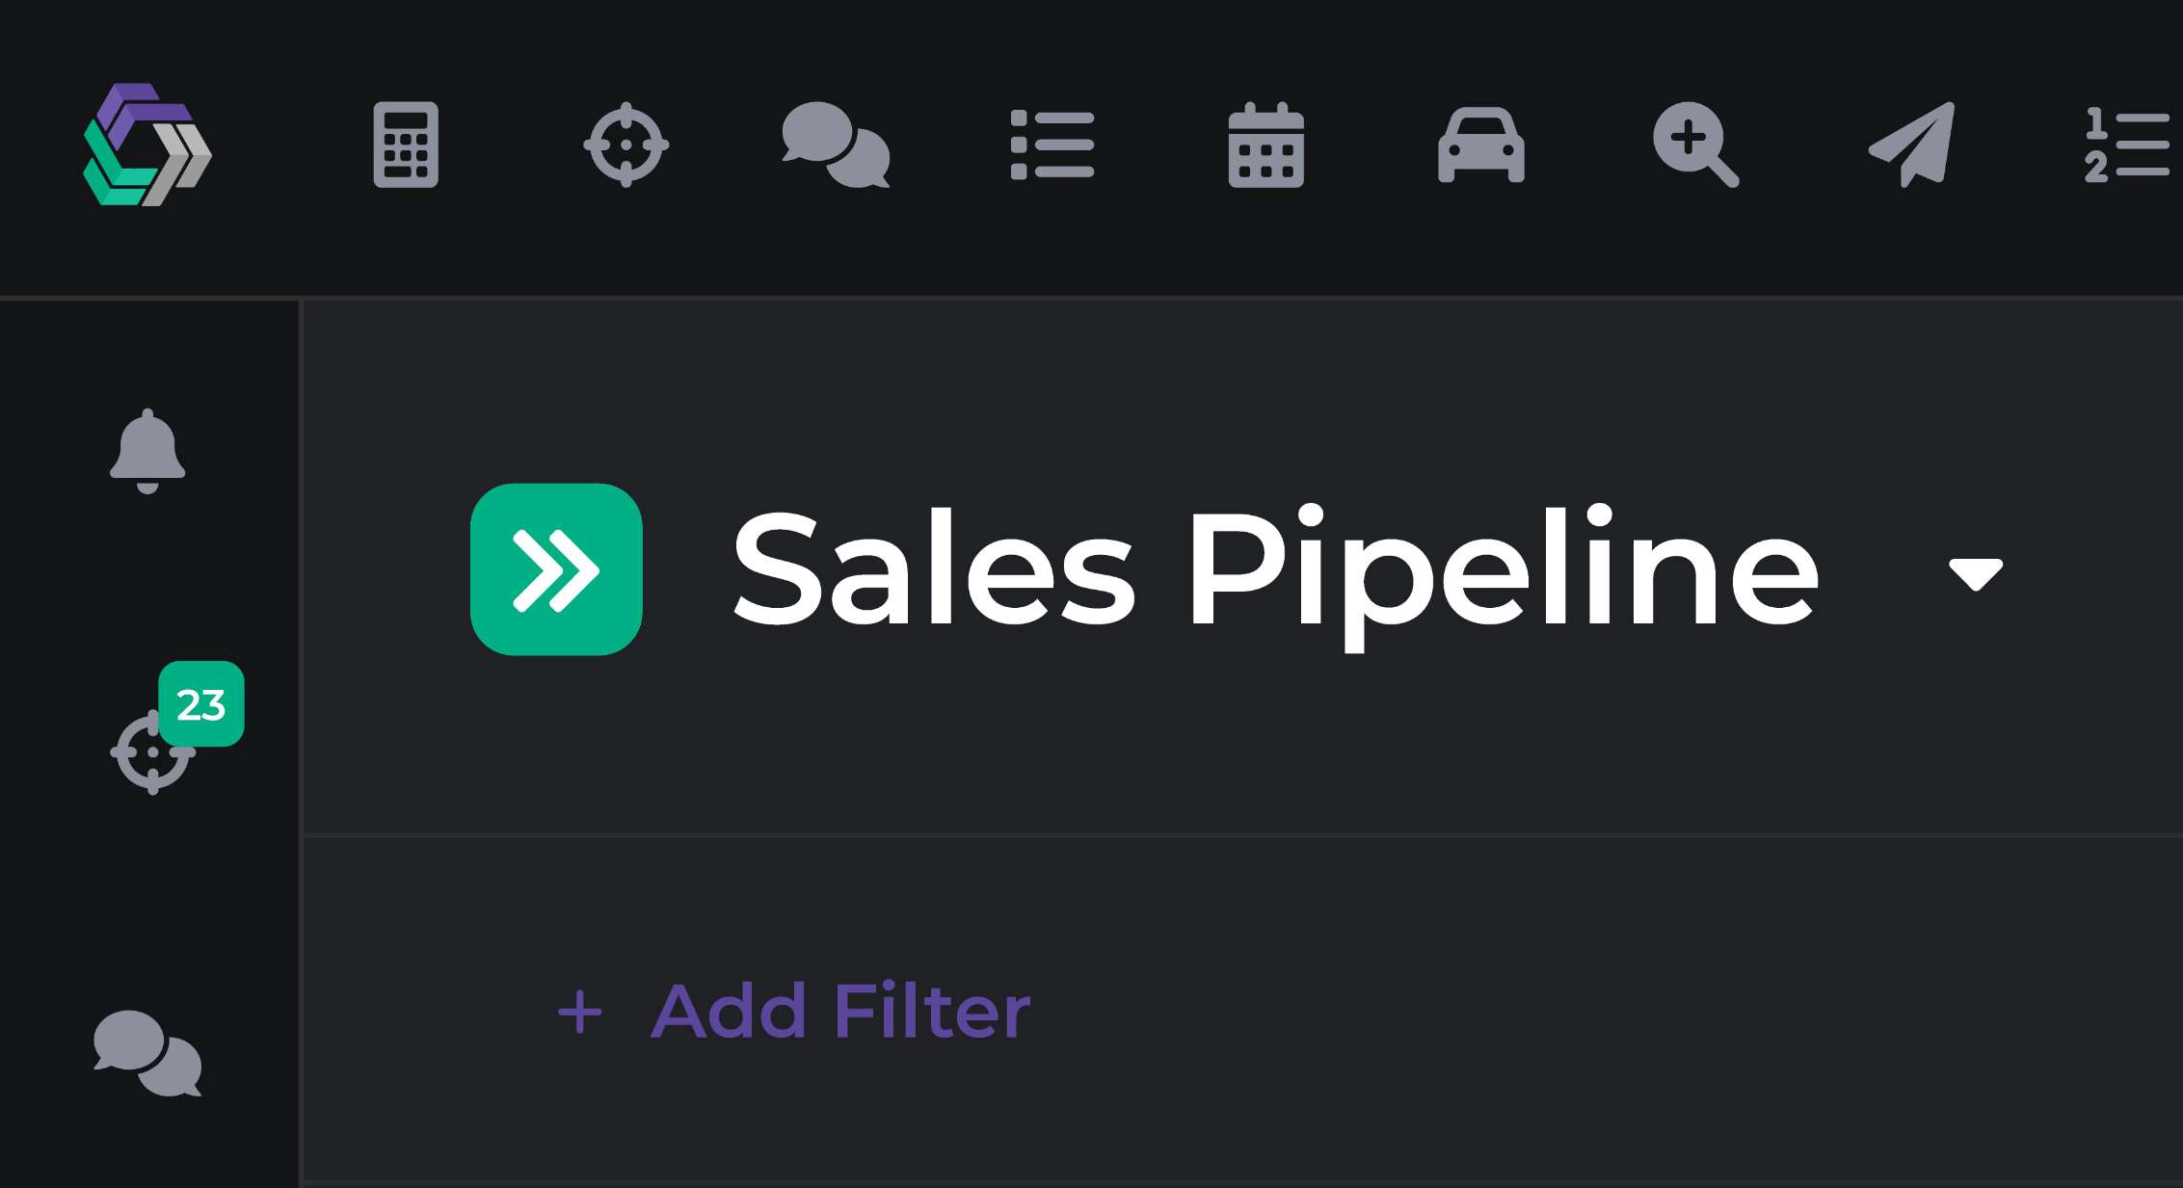Screen dimensions: 2183x1188
Task: Click the Sales Pipeline title text
Action: tap(1274, 569)
